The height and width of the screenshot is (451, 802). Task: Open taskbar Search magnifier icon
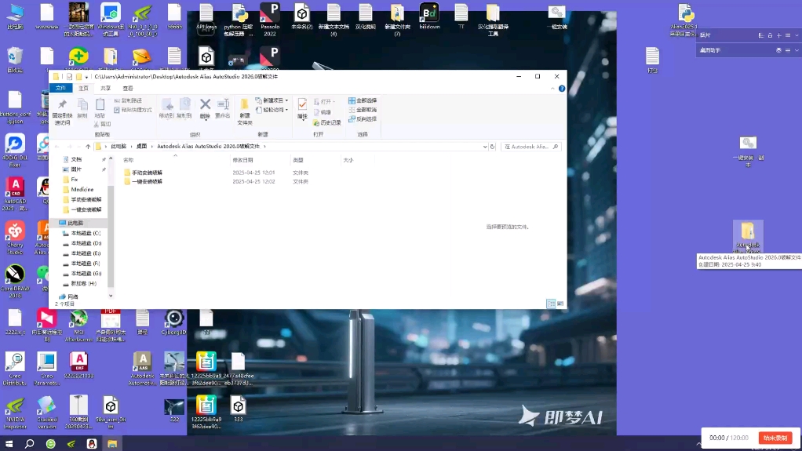pyautogui.click(x=29, y=443)
